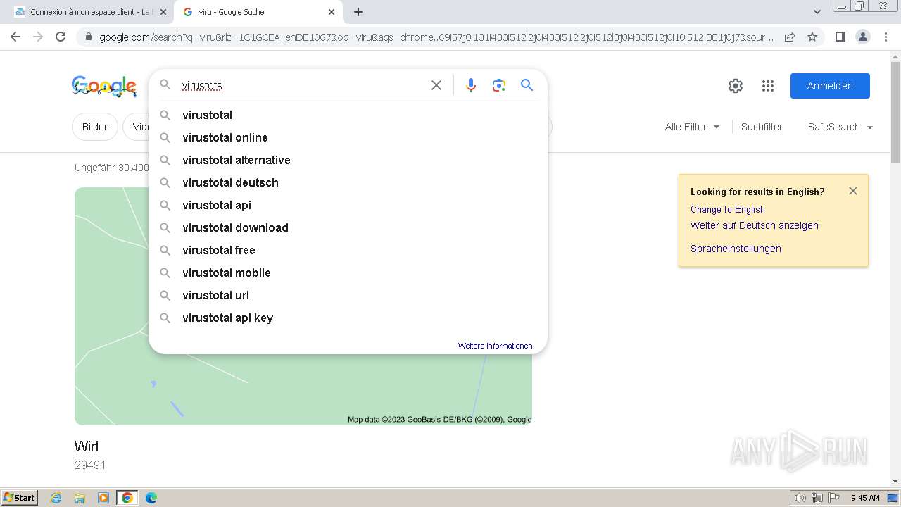Click the volume icon in system tray

[800, 498]
